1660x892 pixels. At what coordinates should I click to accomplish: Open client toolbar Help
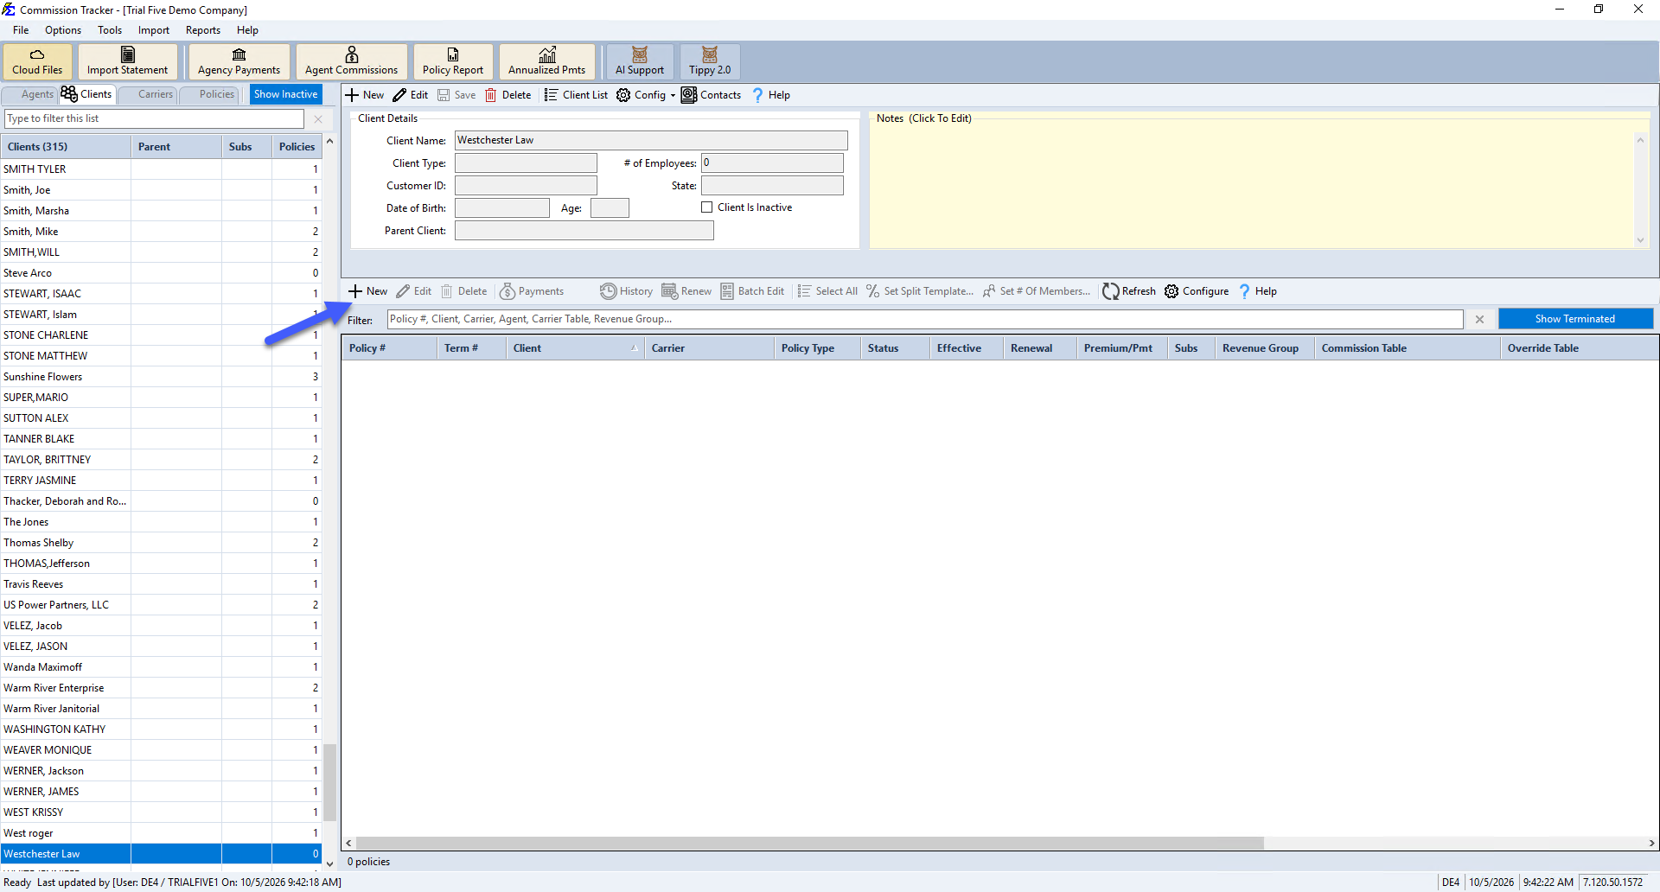click(771, 95)
